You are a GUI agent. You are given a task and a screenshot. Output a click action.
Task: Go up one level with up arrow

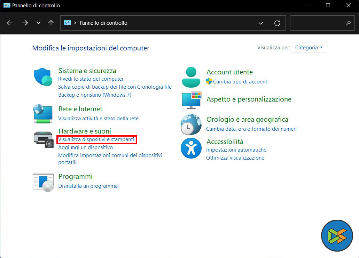tap(51, 23)
